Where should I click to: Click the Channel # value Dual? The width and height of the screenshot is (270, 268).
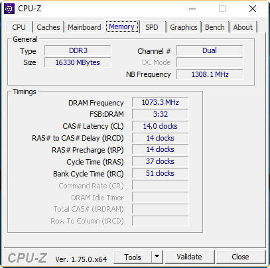tap(210, 50)
